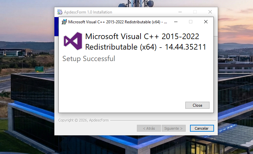Click the "Copyright © 2026, ApdescForm" label
The height and width of the screenshot is (154, 253).
[x=83, y=121]
